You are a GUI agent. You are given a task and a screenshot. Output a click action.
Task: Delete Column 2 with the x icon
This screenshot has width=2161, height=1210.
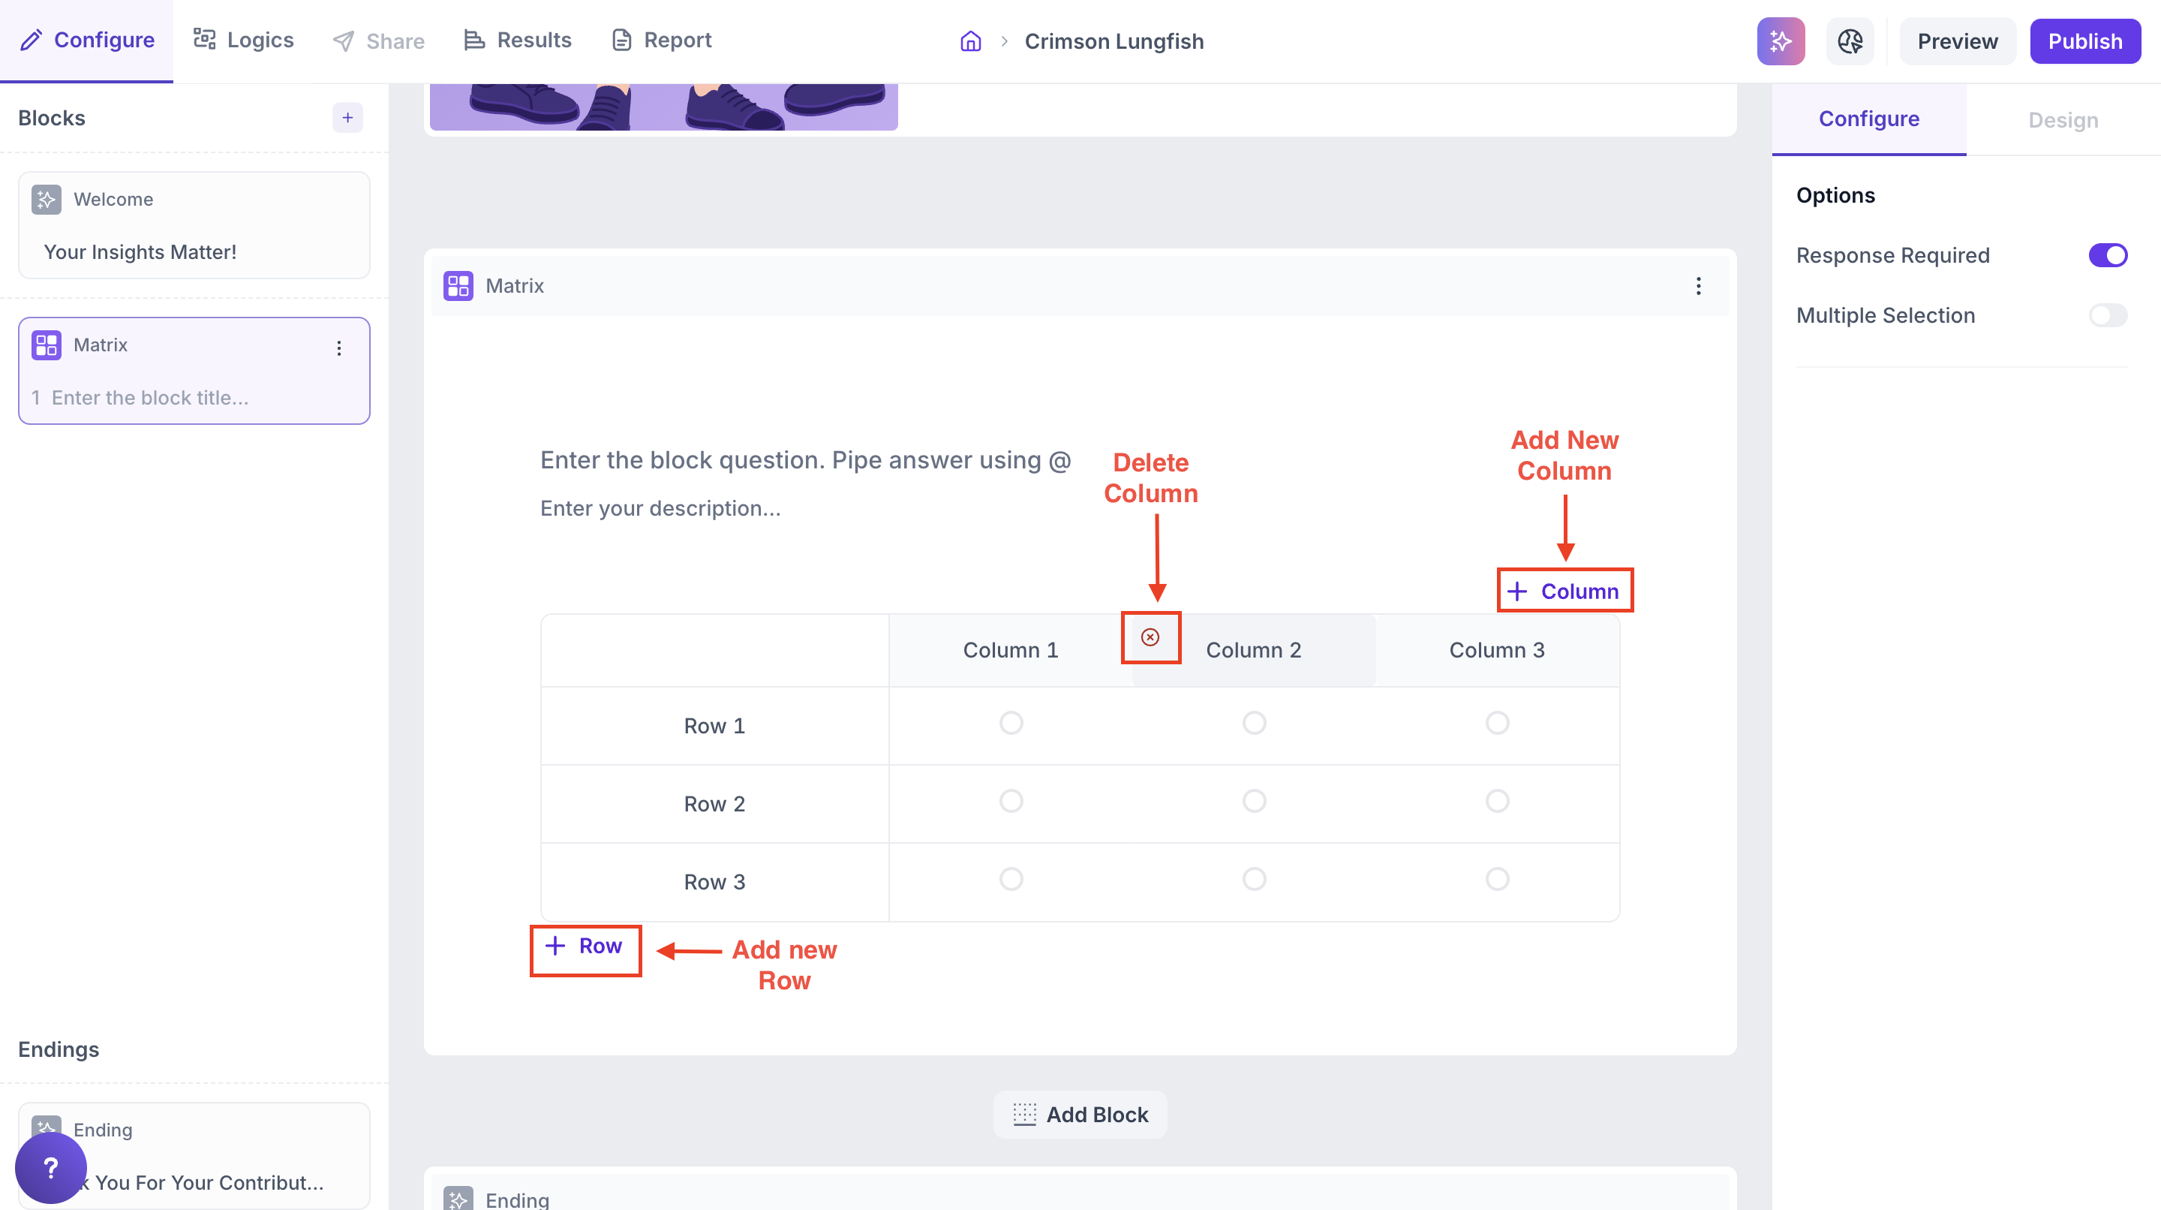pyautogui.click(x=1150, y=638)
